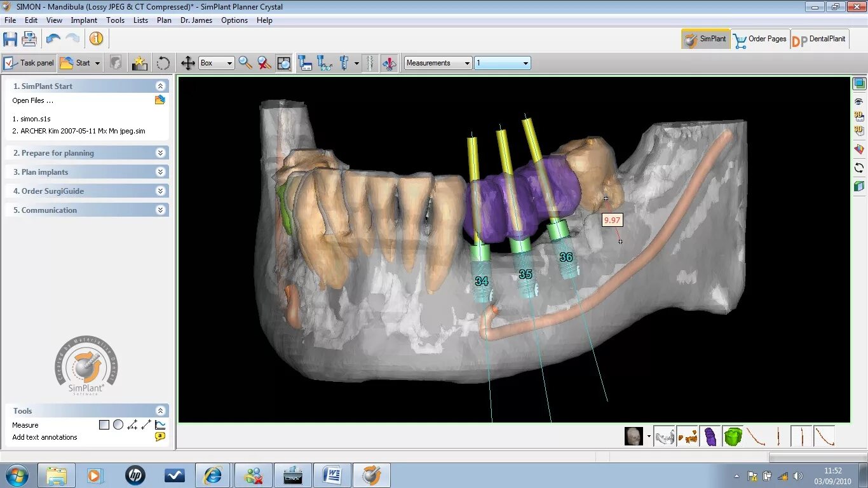
Task: Toggle the orange teeth object thumbnail
Action: coord(688,436)
